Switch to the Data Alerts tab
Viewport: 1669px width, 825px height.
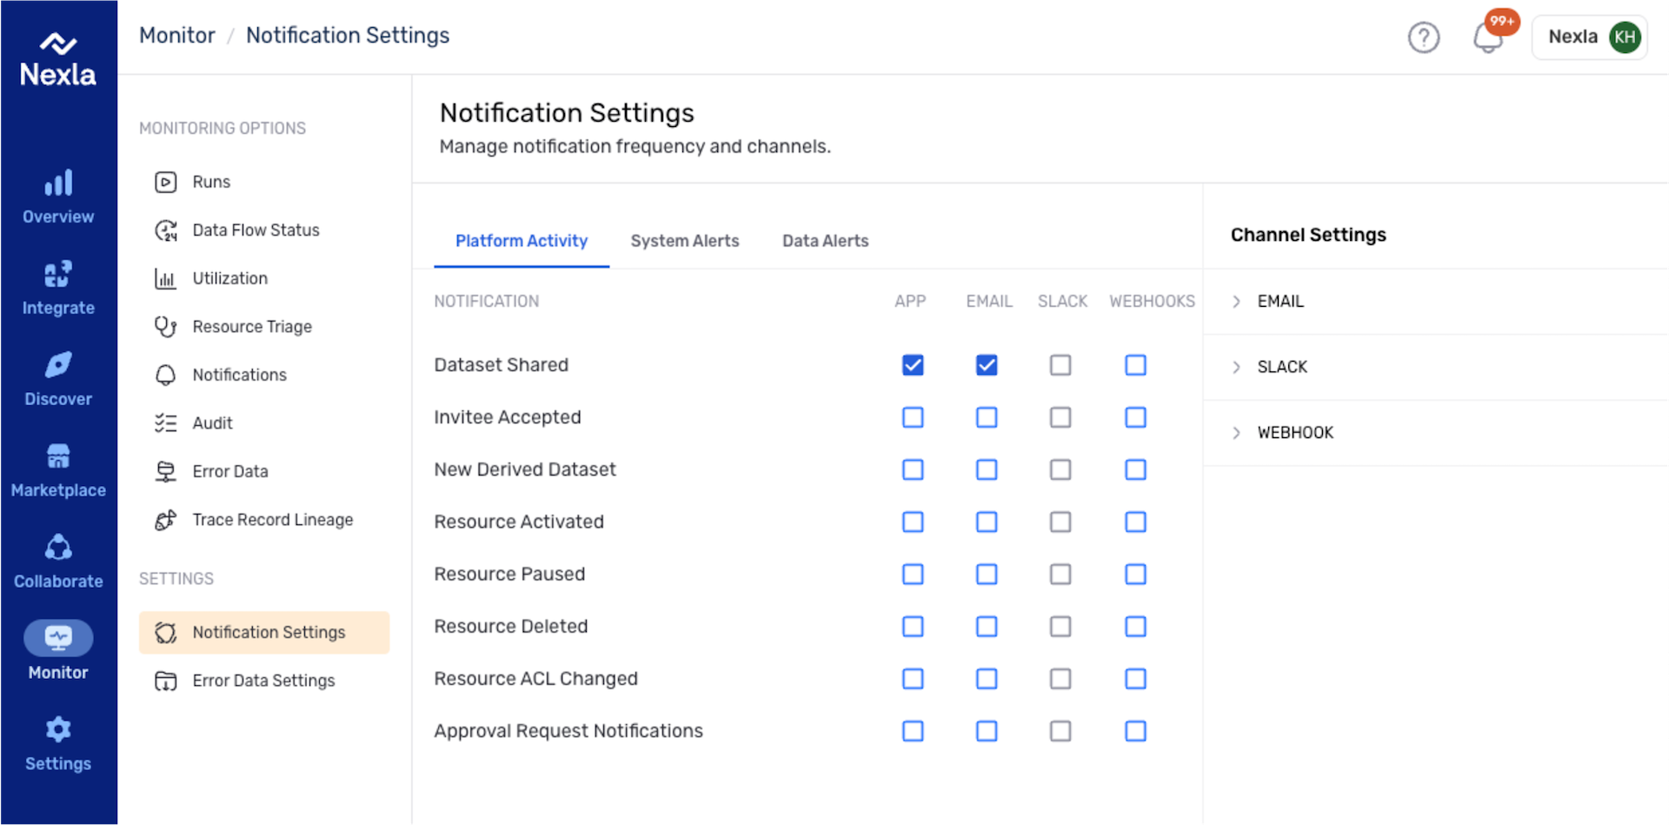(825, 241)
